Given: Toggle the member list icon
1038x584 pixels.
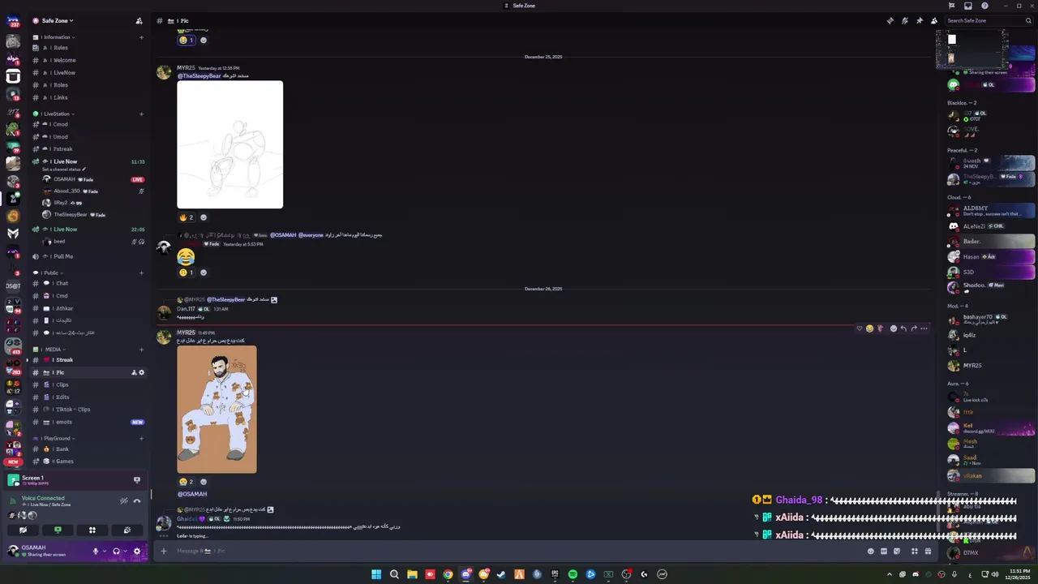Looking at the screenshot, I should pyautogui.click(x=934, y=20).
